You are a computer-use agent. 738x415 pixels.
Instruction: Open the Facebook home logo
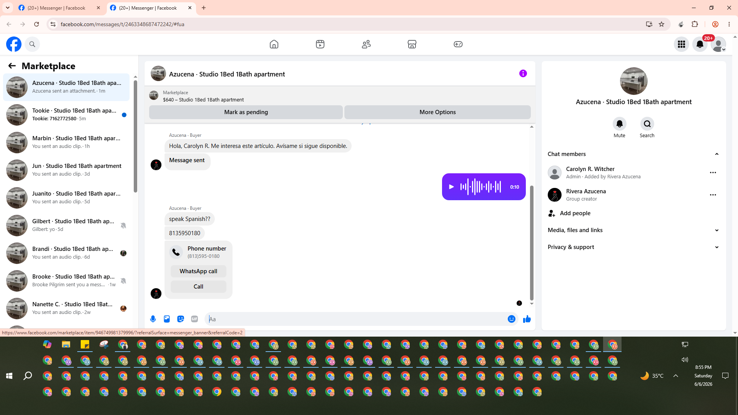pos(14,44)
